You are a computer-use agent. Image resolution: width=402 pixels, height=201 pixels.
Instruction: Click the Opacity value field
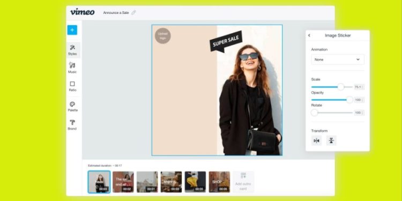(359, 100)
